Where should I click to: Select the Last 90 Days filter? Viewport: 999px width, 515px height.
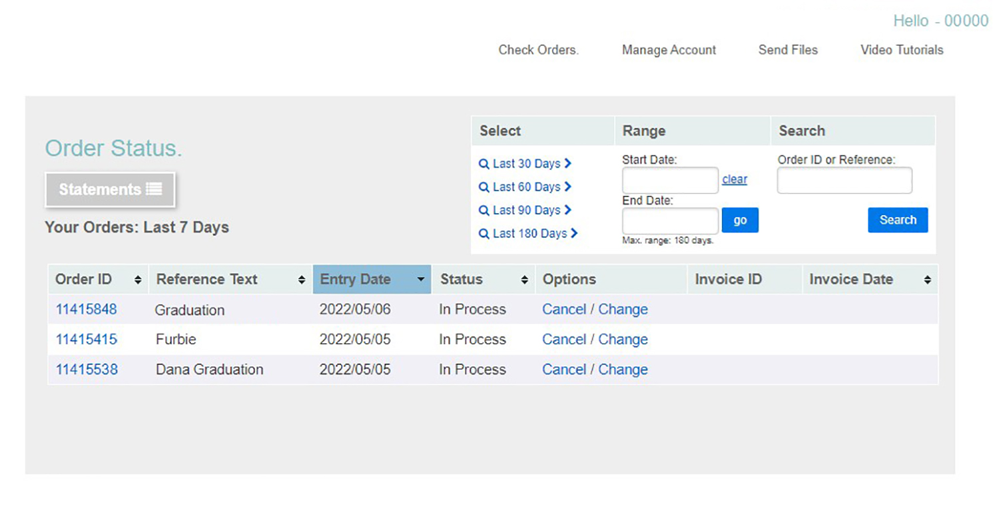525,211
